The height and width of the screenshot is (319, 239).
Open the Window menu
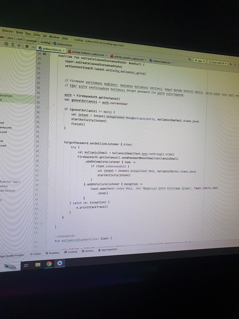point(54,37)
